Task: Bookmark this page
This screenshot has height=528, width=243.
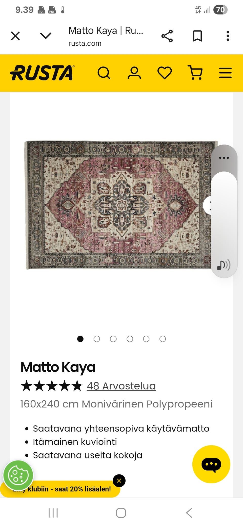Action: [197, 36]
